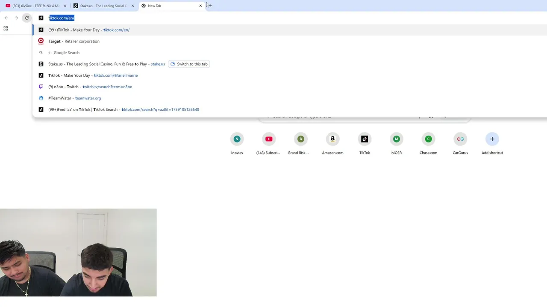Viewport: 547px width, 307px height.
Task: Click the Add shortcut plus icon
Action: [492, 139]
